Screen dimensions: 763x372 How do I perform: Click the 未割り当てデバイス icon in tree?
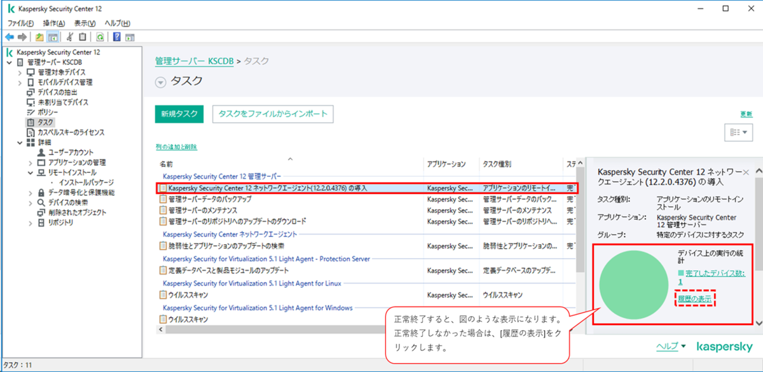[x=31, y=102]
